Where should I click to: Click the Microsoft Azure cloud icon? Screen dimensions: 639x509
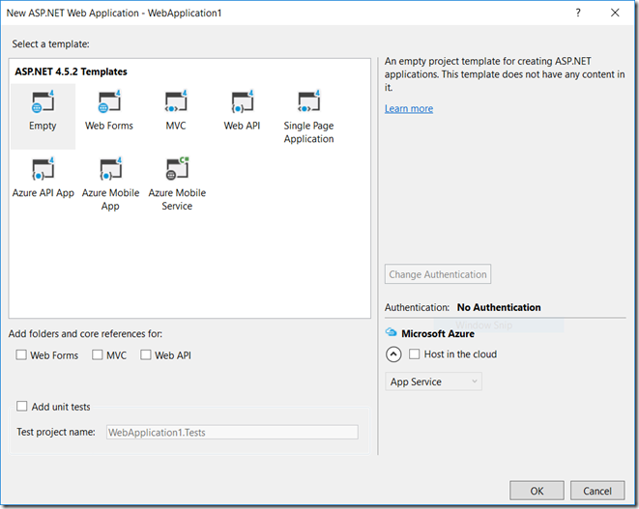pos(391,332)
